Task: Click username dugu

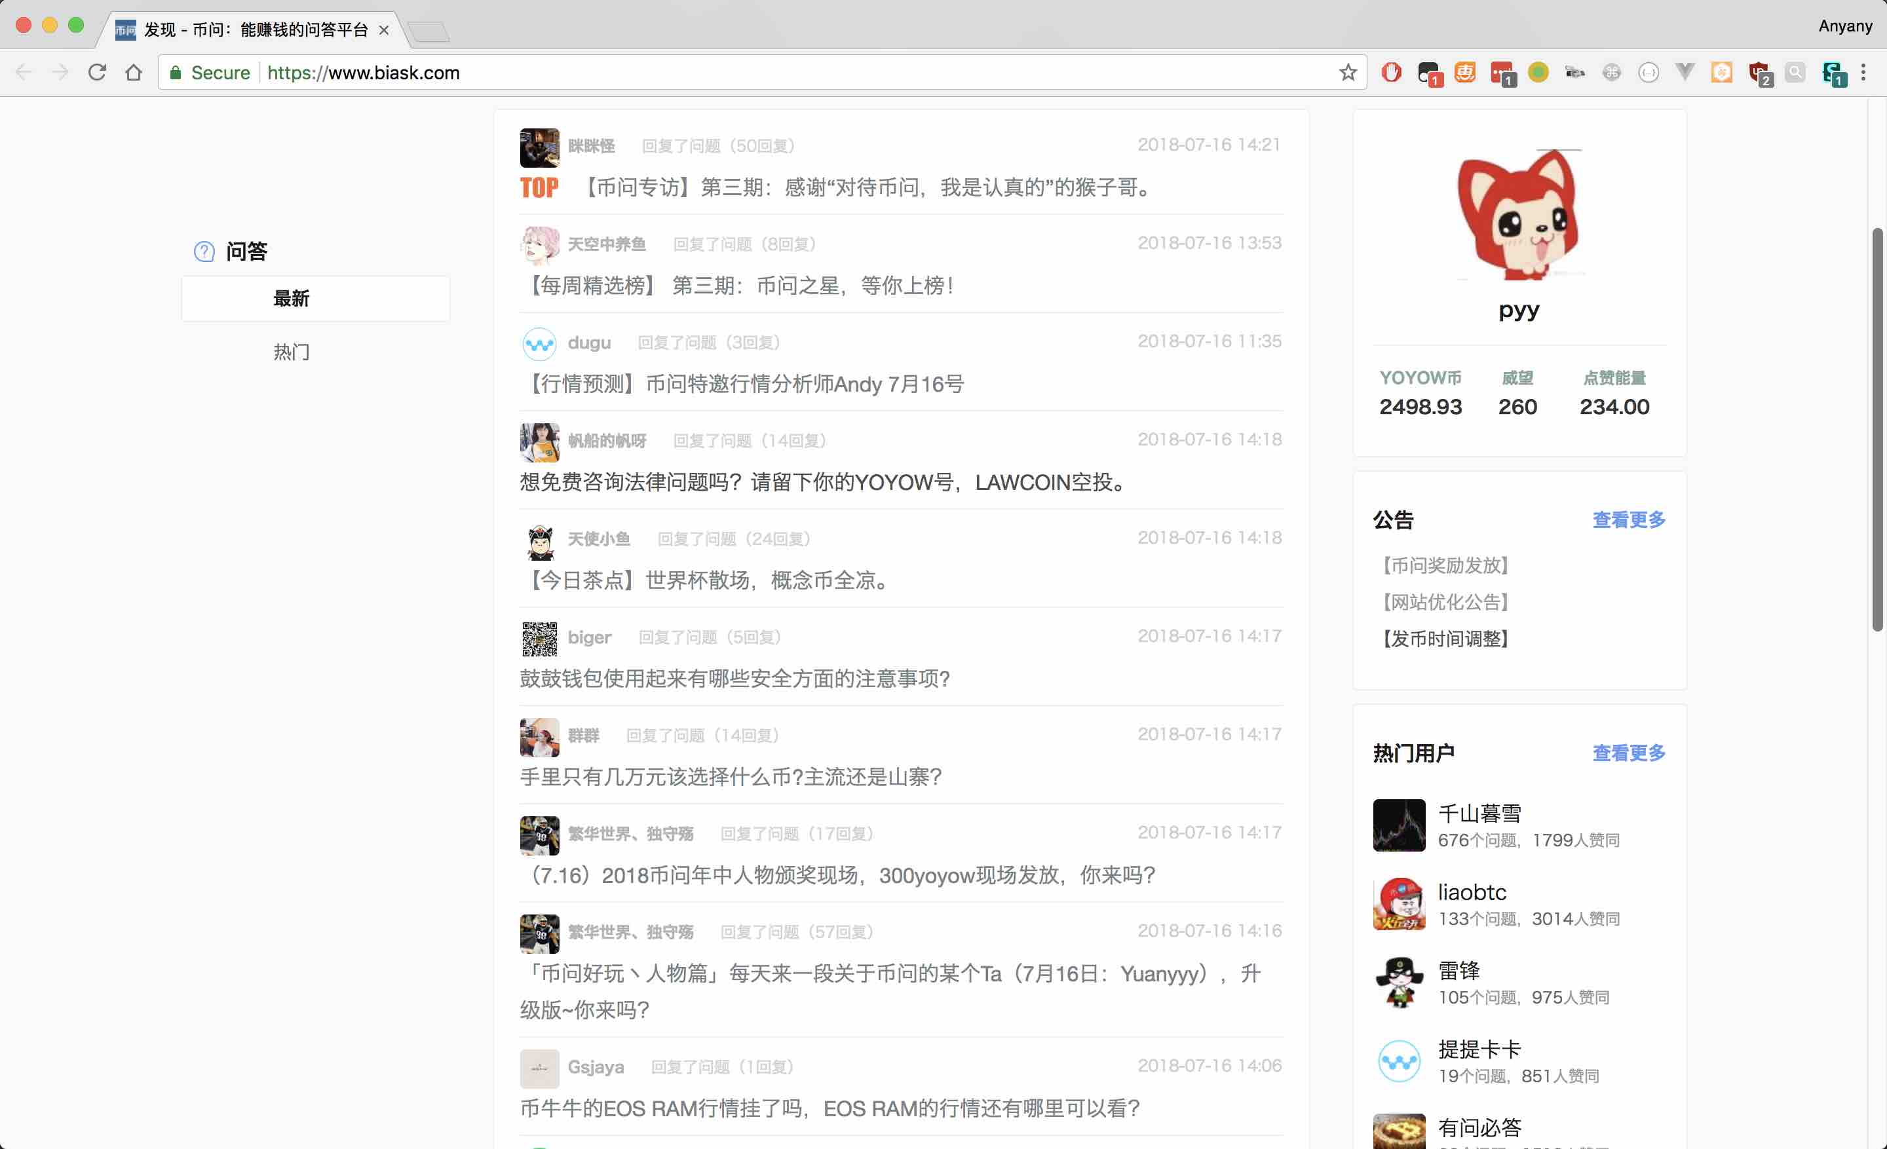Action: point(589,342)
